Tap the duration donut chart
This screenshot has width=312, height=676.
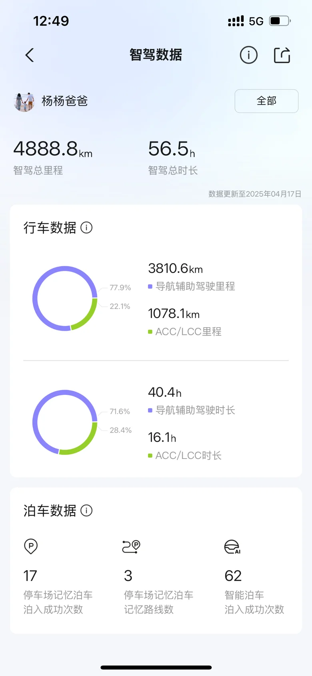pyautogui.click(x=65, y=422)
